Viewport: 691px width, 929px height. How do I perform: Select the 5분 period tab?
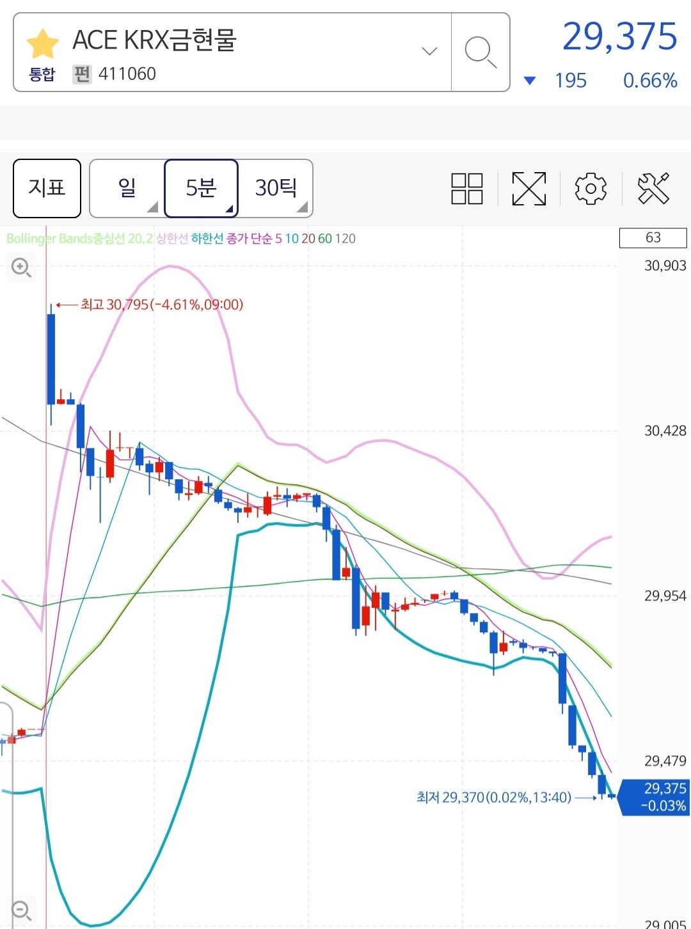tap(201, 188)
